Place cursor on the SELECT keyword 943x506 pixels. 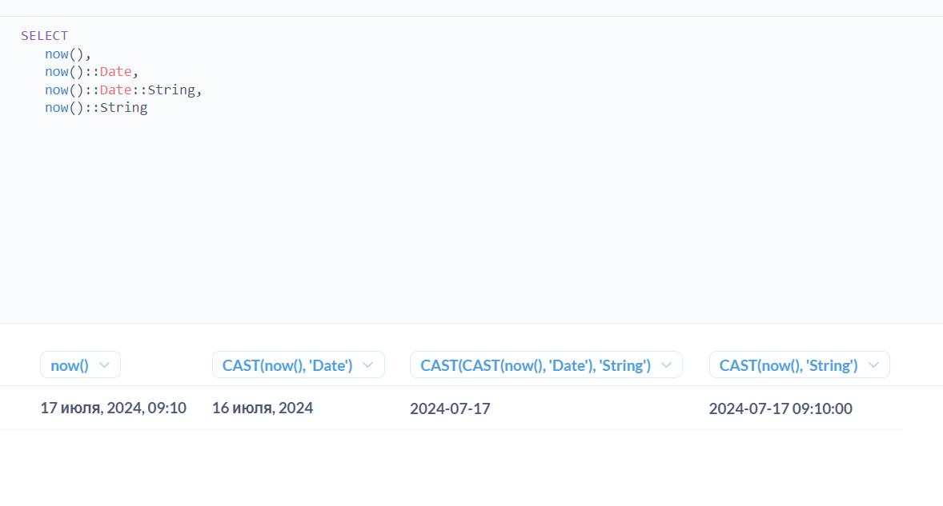pyautogui.click(x=45, y=36)
